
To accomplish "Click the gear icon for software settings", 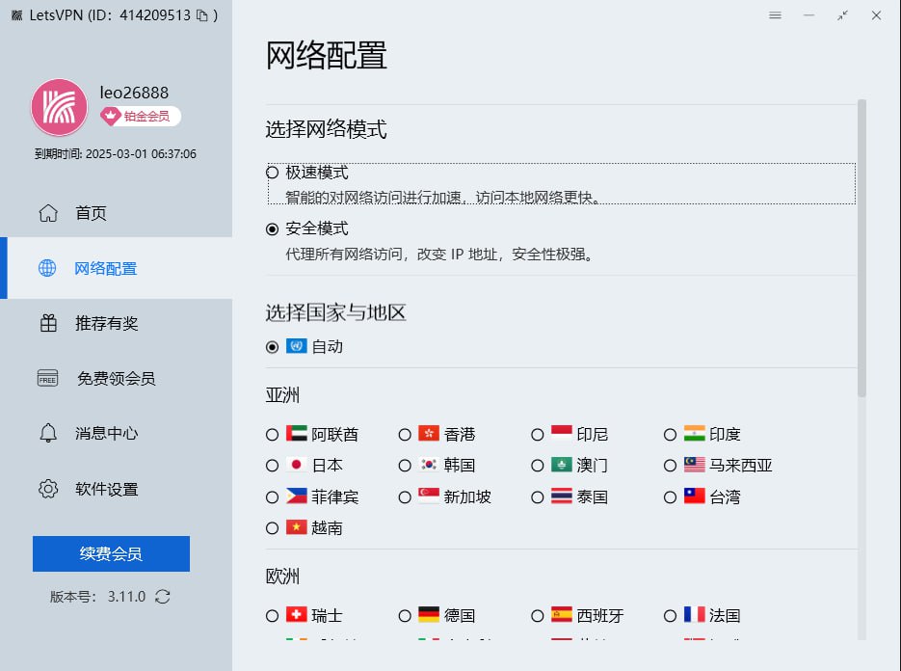I will coord(48,489).
